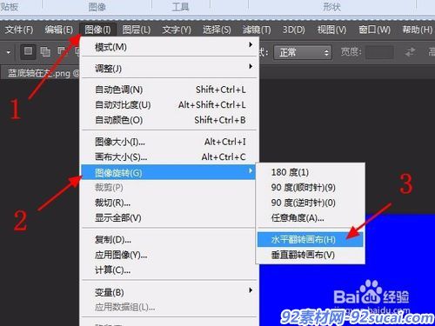This screenshot has height=326, width=435.
Task: Choose 任意角度(A)... rotation
Action: tap(311, 217)
